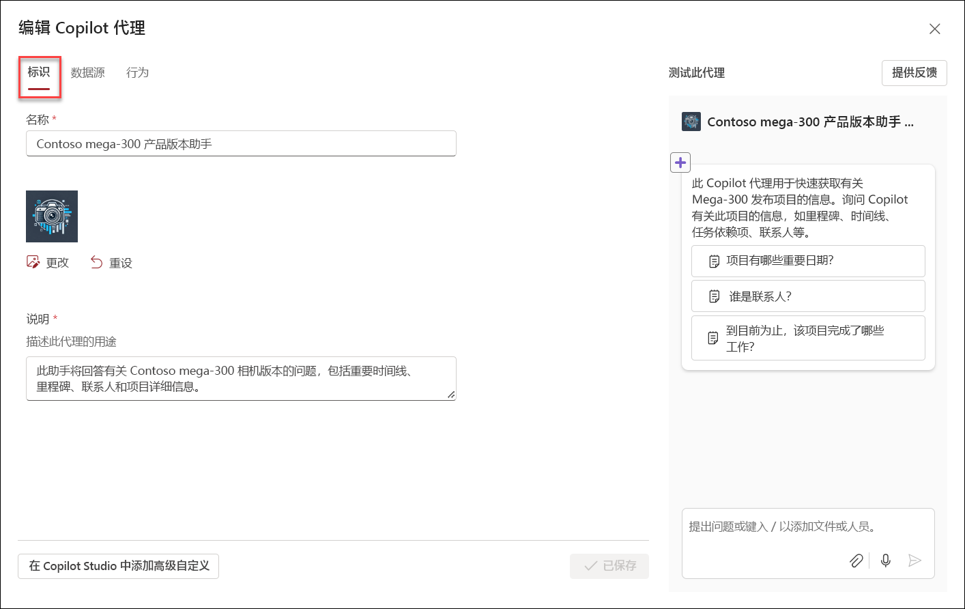The image size is (965, 609).
Task: Click the 测试此代理 heading
Action: tap(697, 73)
